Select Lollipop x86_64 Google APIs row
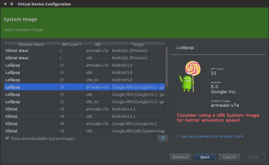This screenshot has height=165, width=269. tap(84, 102)
